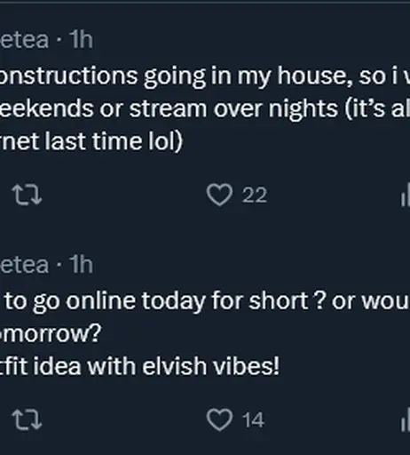
Task: Open the second tweet author handle ending 'etea'
Action: pyautogui.click(x=24, y=264)
